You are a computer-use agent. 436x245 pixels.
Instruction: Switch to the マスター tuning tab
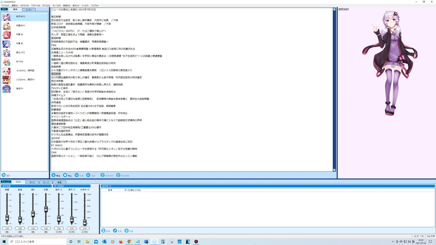[x=19, y=182]
